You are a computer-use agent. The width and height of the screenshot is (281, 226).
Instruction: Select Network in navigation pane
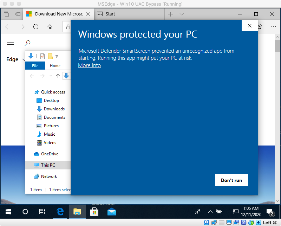[x=45, y=176]
